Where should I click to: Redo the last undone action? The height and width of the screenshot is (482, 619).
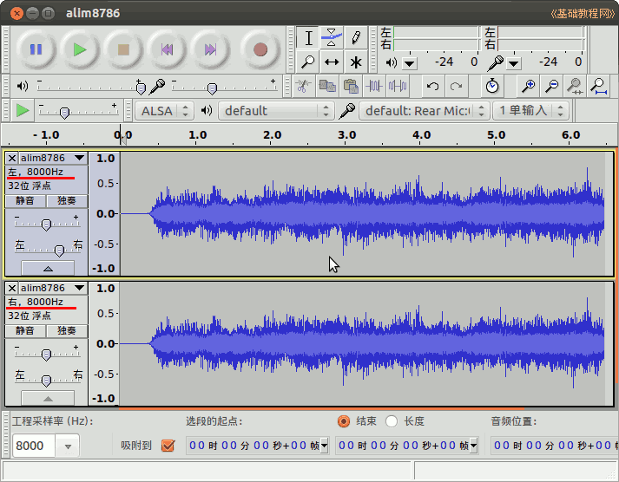tap(457, 86)
